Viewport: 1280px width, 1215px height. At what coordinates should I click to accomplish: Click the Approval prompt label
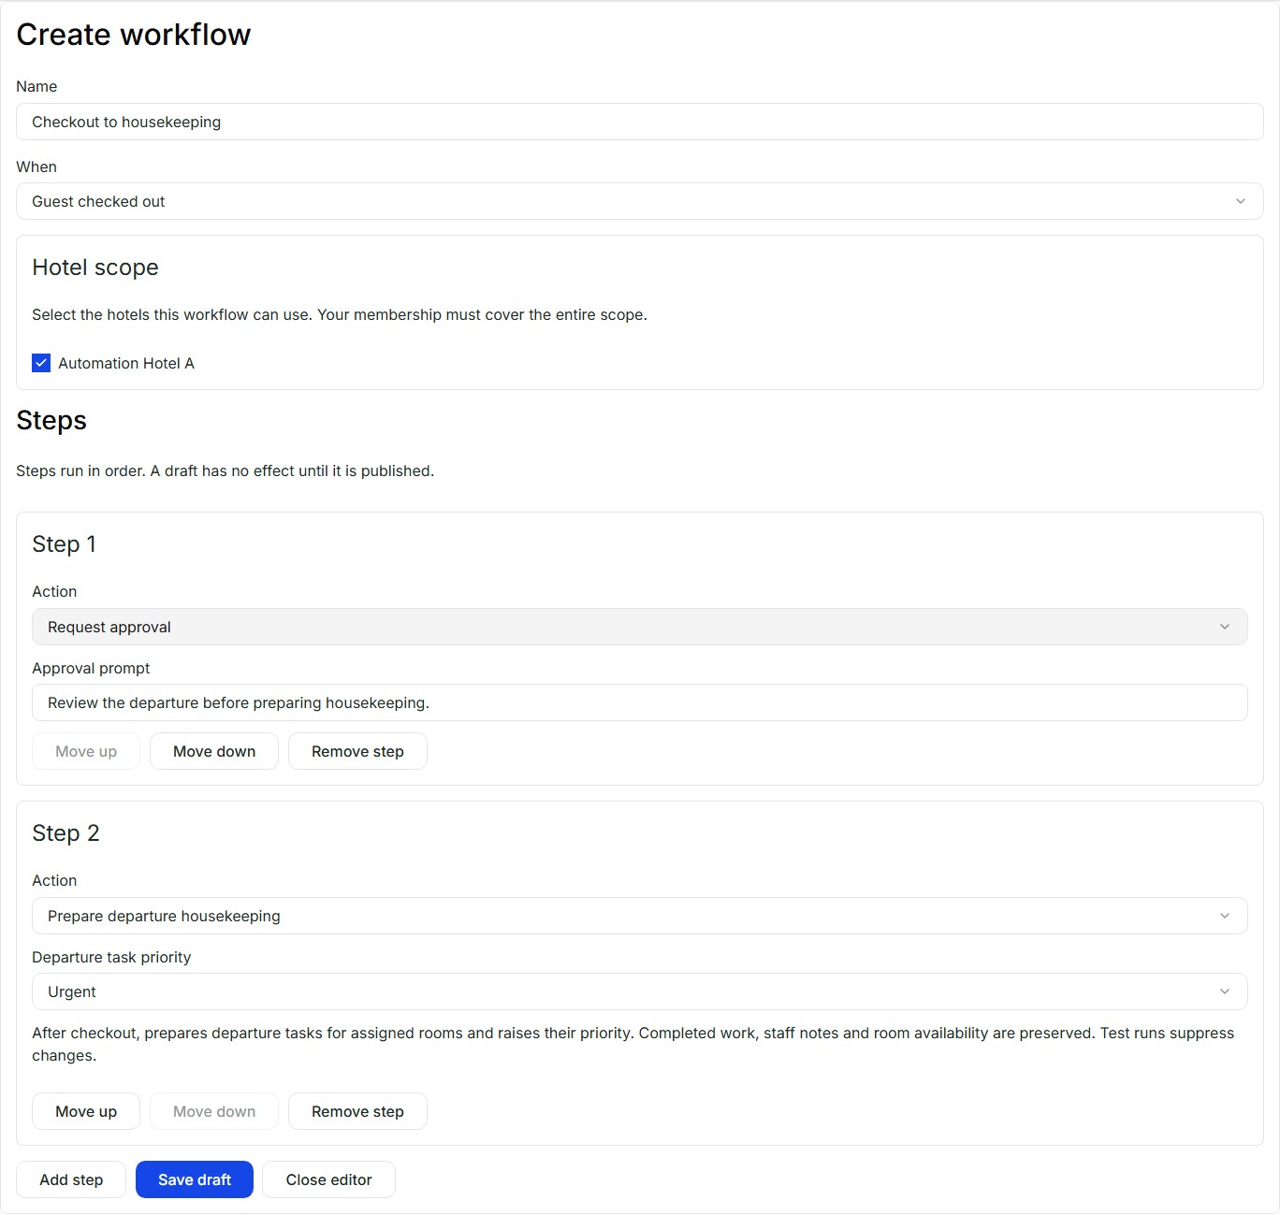[91, 668]
